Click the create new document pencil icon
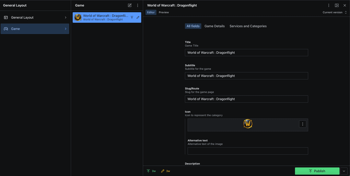 tap(130, 6)
